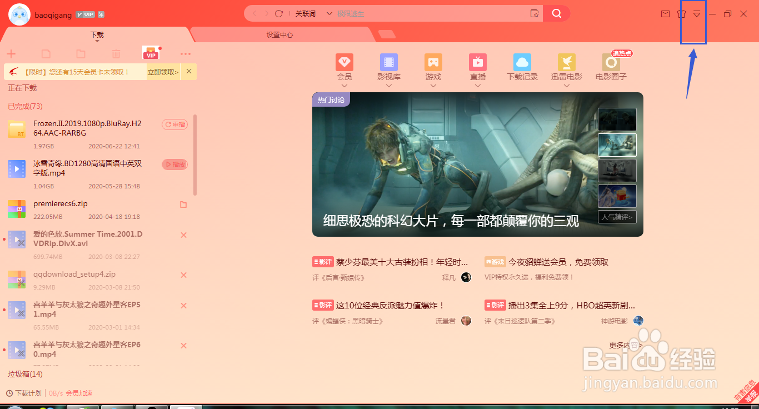This screenshot has width=759, height=409.
Task: Open article 蔡少芬最美十大古装扮相
Action: point(402,262)
